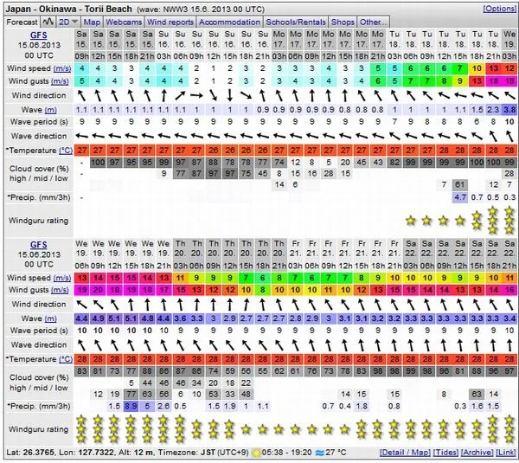Click GFS link beside the Sa 15. columns
This screenshot has width=519, height=463.
39,35
